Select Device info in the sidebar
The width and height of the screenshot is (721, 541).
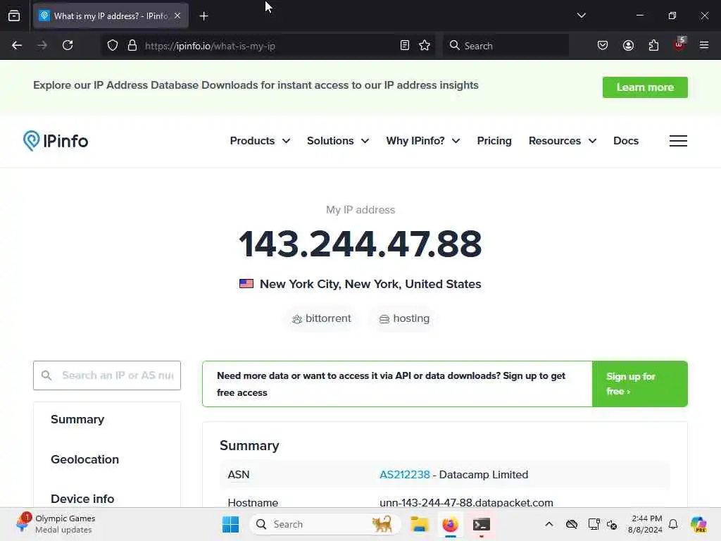pyautogui.click(x=82, y=499)
